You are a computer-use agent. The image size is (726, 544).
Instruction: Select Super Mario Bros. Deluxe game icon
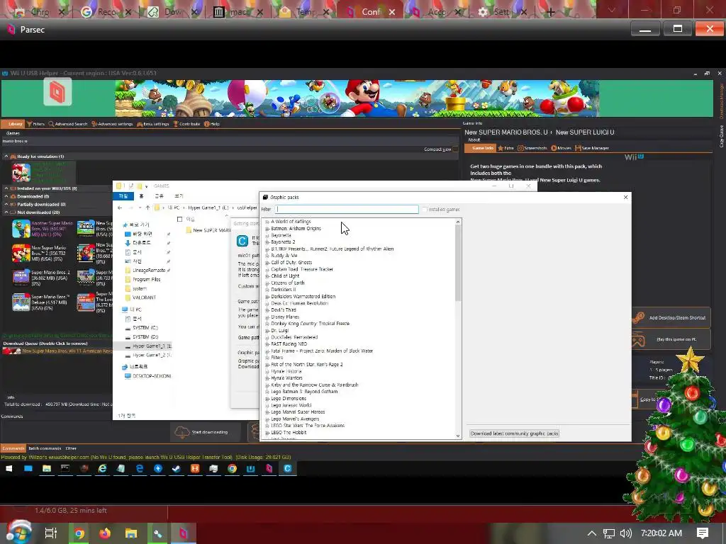pyautogui.click(x=21, y=302)
